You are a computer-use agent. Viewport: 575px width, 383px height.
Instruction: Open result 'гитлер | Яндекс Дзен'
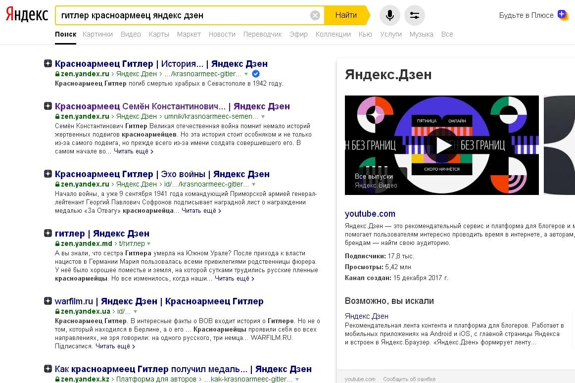click(x=102, y=234)
